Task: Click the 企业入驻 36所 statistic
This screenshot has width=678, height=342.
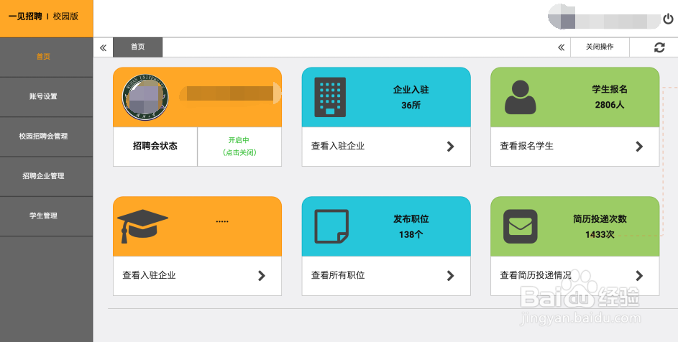Action: click(x=411, y=97)
